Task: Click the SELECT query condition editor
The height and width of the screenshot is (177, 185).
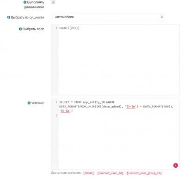Action: point(115,134)
